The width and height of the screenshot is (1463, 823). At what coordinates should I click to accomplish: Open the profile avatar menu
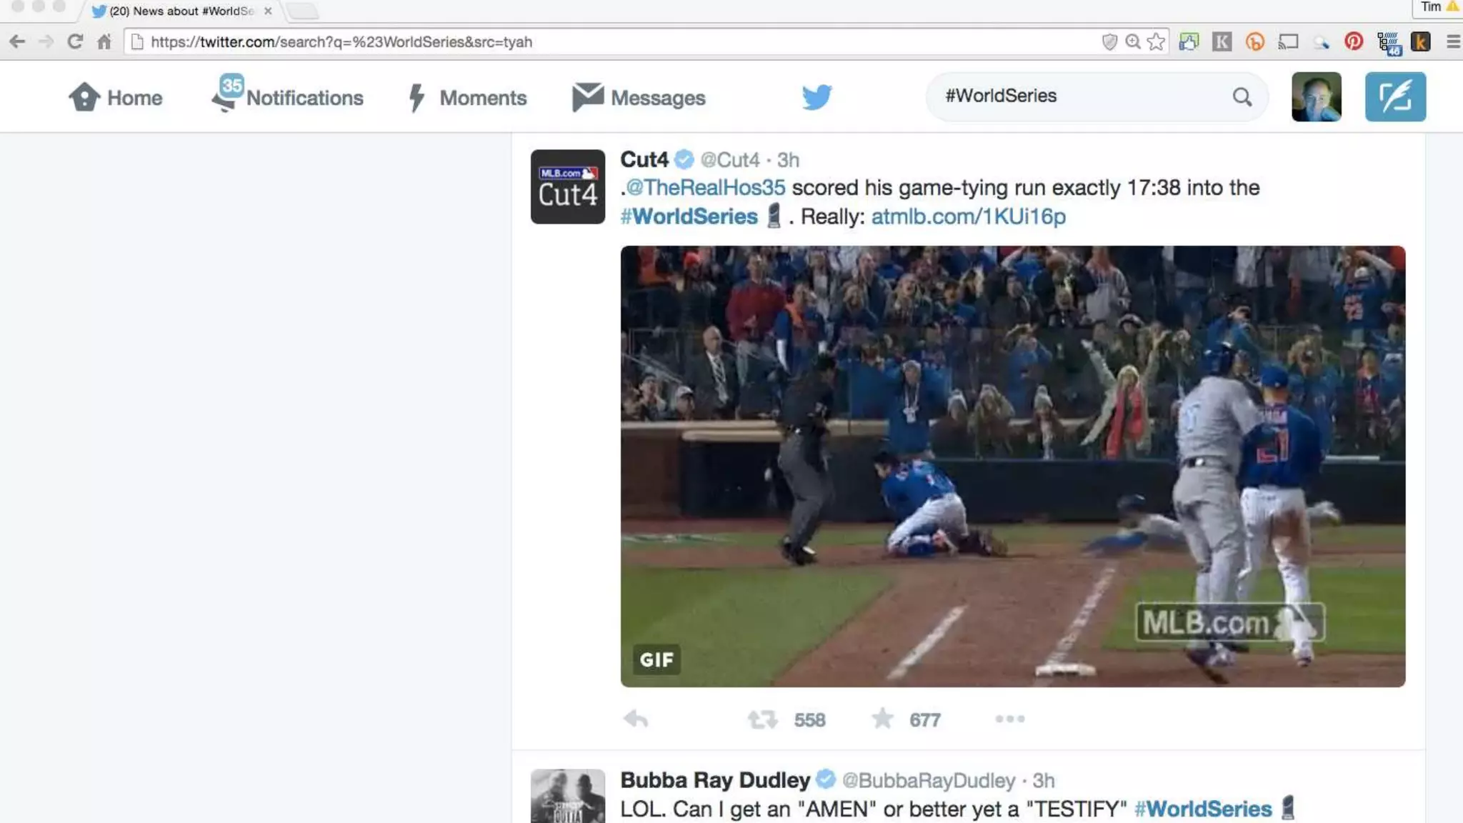pyautogui.click(x=1316, y=96)
